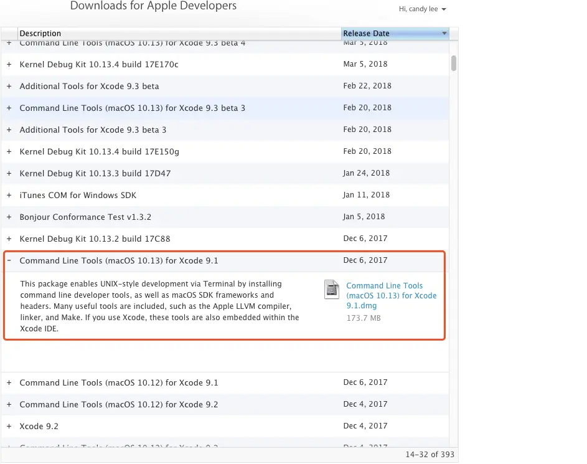Image resolution: width=587 pixels, height=464 pixels.
Task: Sort by Release Date column header
Action: click(395, 34)
